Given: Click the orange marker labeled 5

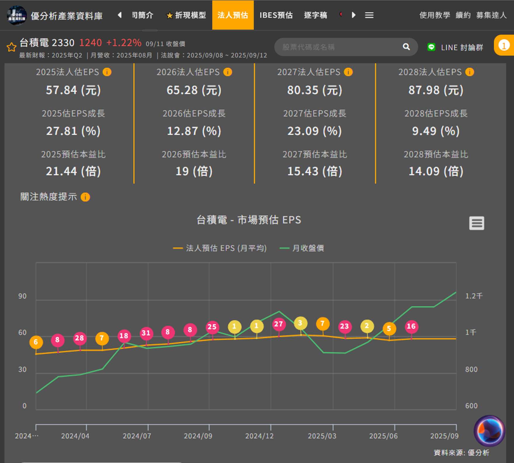Looking at the screenshot, I should click(389, 329).
